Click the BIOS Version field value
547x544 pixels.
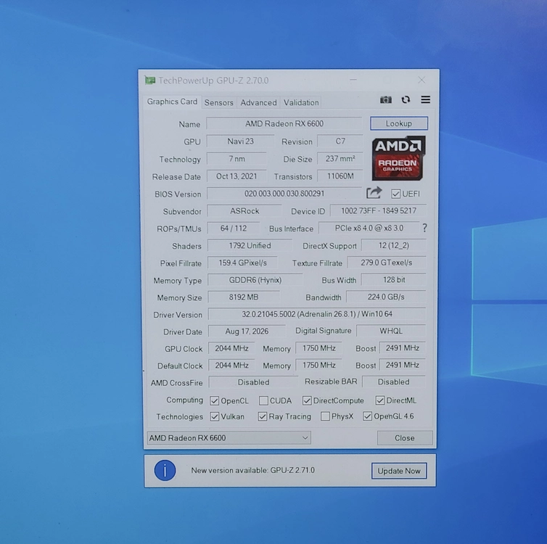click(x=284, y=194)
